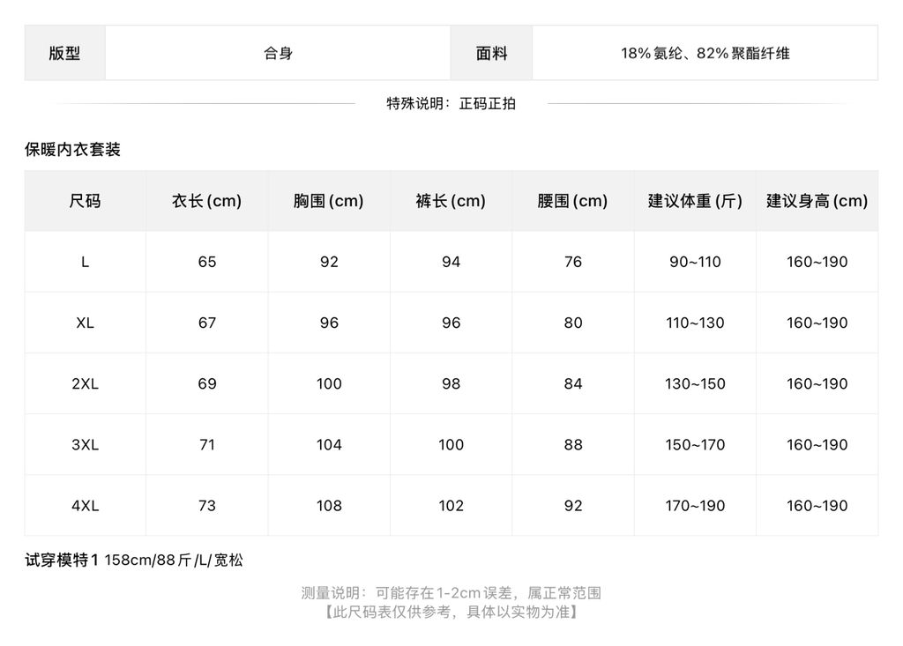Click the 3XL size row label

[x=86, y=445]
